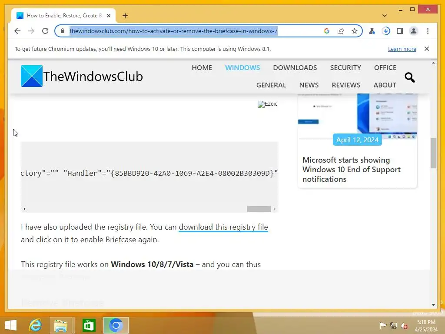Close the TheWindowsClub tab

point(109,16)
